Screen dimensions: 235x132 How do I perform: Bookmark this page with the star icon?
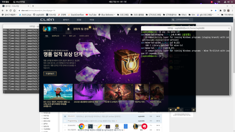[216, 11]
